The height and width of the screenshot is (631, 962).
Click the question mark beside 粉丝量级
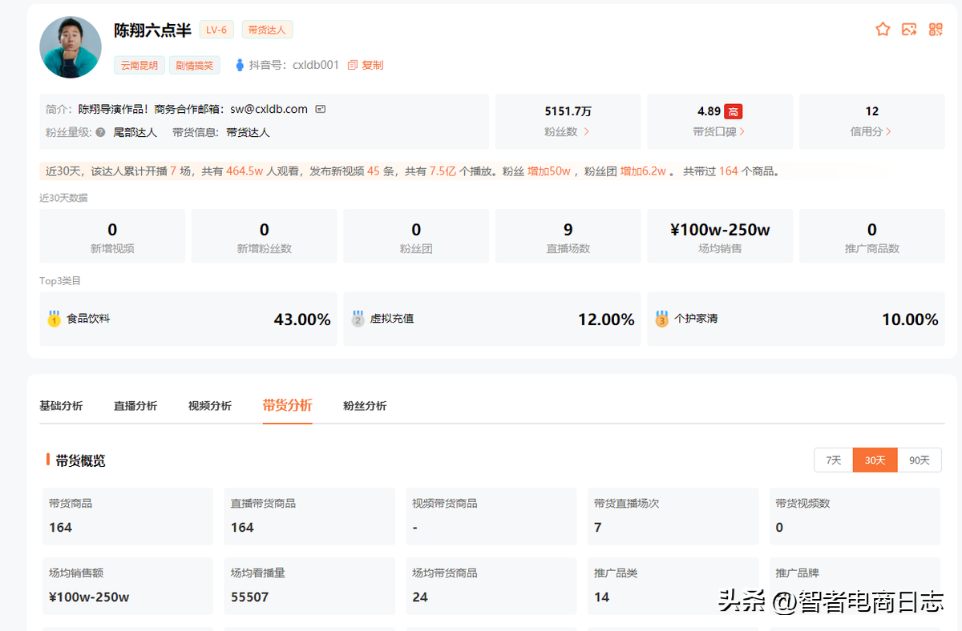tap(100, 132)
